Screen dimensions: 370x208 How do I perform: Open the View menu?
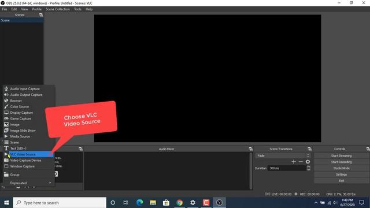[24, 9]
